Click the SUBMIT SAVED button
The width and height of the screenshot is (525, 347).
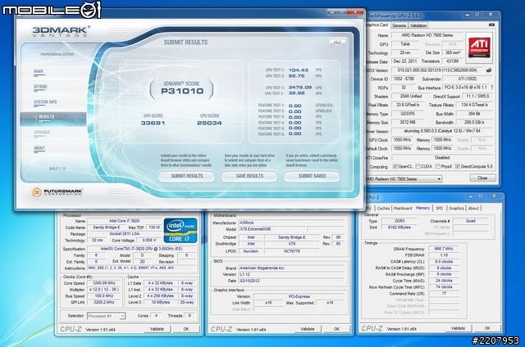tap(312, 176)
